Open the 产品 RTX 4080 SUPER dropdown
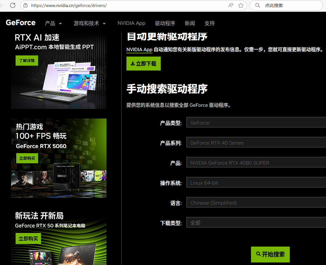Viewport: 326px width, 265px height. click(256, 162)
